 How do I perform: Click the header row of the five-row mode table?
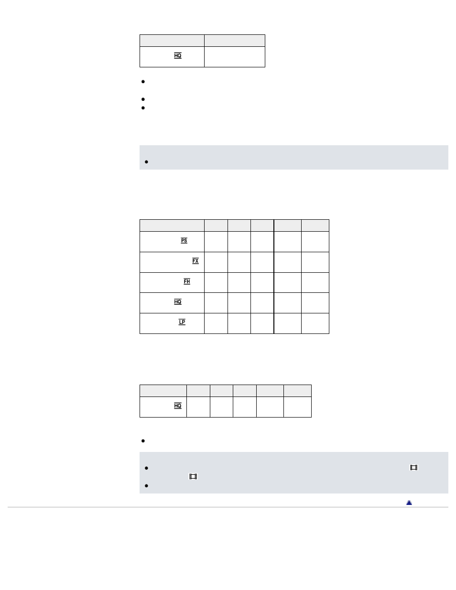(x=234, y=225)
